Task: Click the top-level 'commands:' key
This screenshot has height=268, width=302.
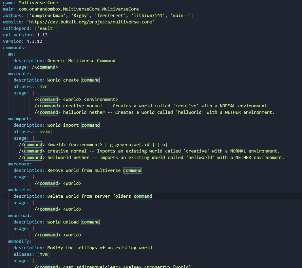Action: (14, 48)
